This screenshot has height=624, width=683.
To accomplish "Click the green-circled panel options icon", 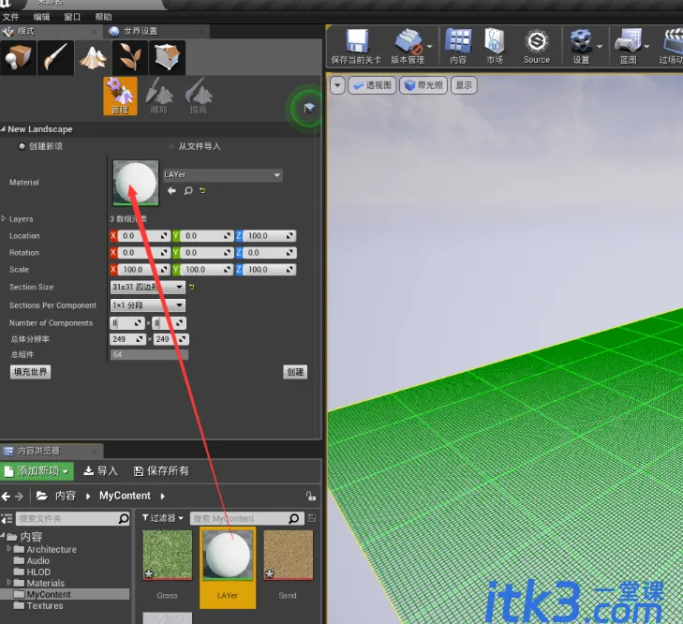I will (309, 107).
